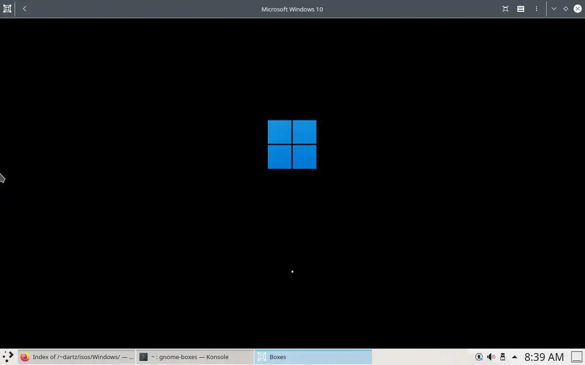Toggle fullscreen mode for the virtual machine
The width and height of the screenshot is (585, 365).
tap(505, 9)
